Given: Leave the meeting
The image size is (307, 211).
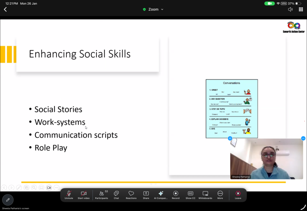Looking at the screenshot, I should tap(238, 194).
